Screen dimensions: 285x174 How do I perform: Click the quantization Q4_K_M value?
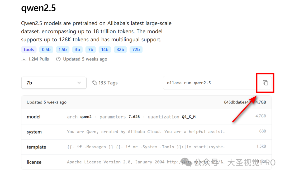(x=189, y=117)
